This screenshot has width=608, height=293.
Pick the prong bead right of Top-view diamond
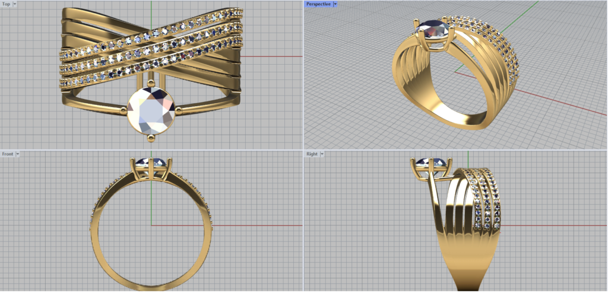pyautogui.click(x=179, y=110)
